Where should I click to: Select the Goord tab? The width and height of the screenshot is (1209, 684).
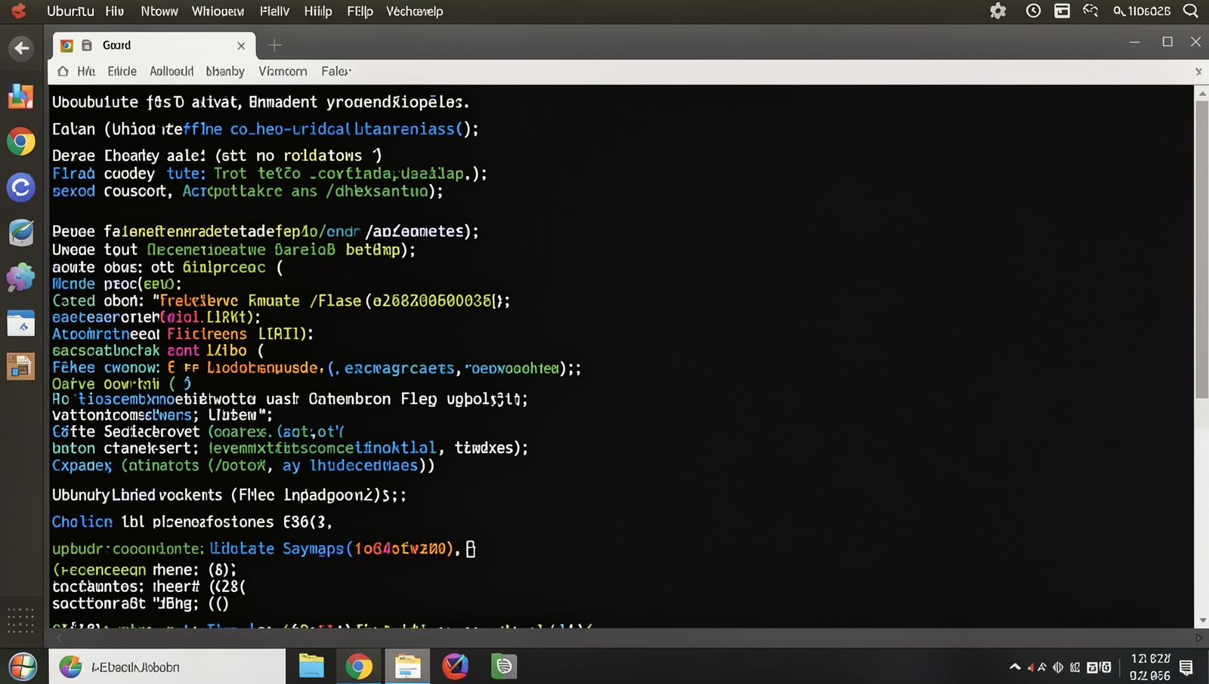pyautogui.click(x=153, y=45)
